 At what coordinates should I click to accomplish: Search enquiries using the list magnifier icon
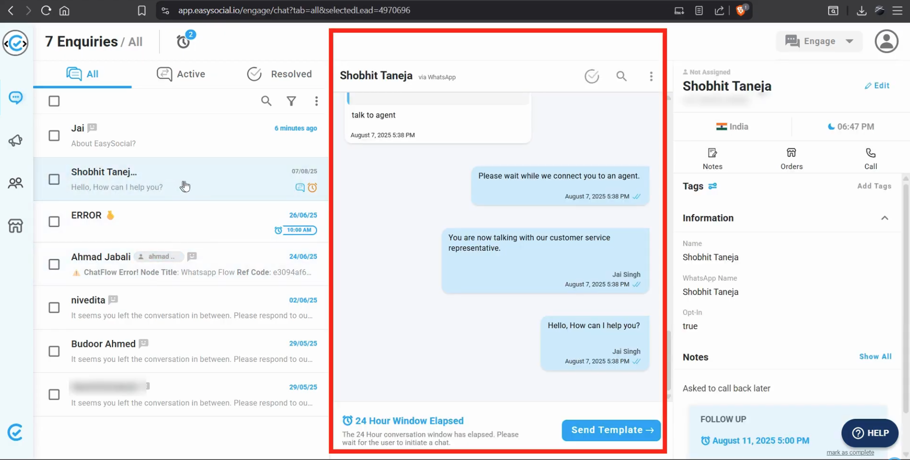click(x=266, y=101)
